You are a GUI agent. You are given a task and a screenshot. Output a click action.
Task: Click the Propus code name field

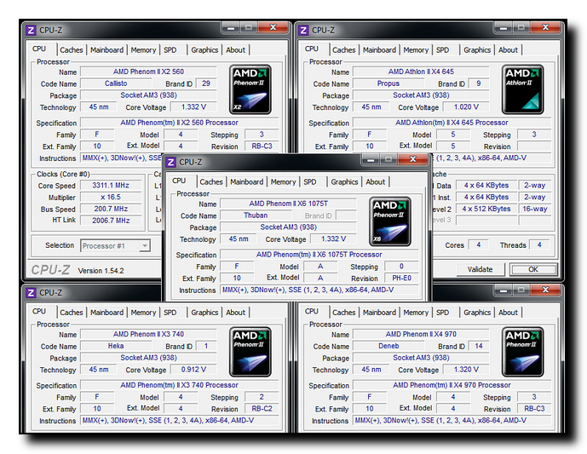388,83
